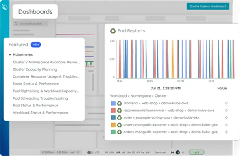Step forward in time playback
This screenshot has width=240, height=156.
pyautogui.click(x=183, y=152)
